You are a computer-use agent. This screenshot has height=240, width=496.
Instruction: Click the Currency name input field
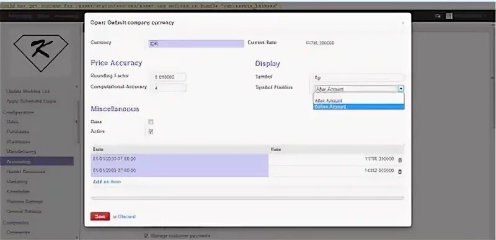197,43
